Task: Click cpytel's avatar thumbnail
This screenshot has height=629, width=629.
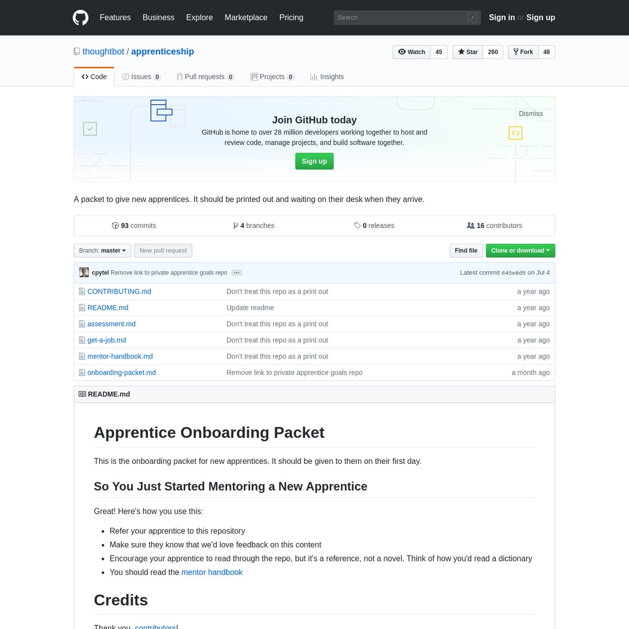Action: [x=84, y=273]
